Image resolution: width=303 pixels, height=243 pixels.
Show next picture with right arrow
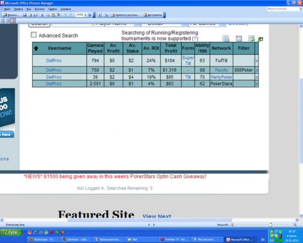(154, 225)
